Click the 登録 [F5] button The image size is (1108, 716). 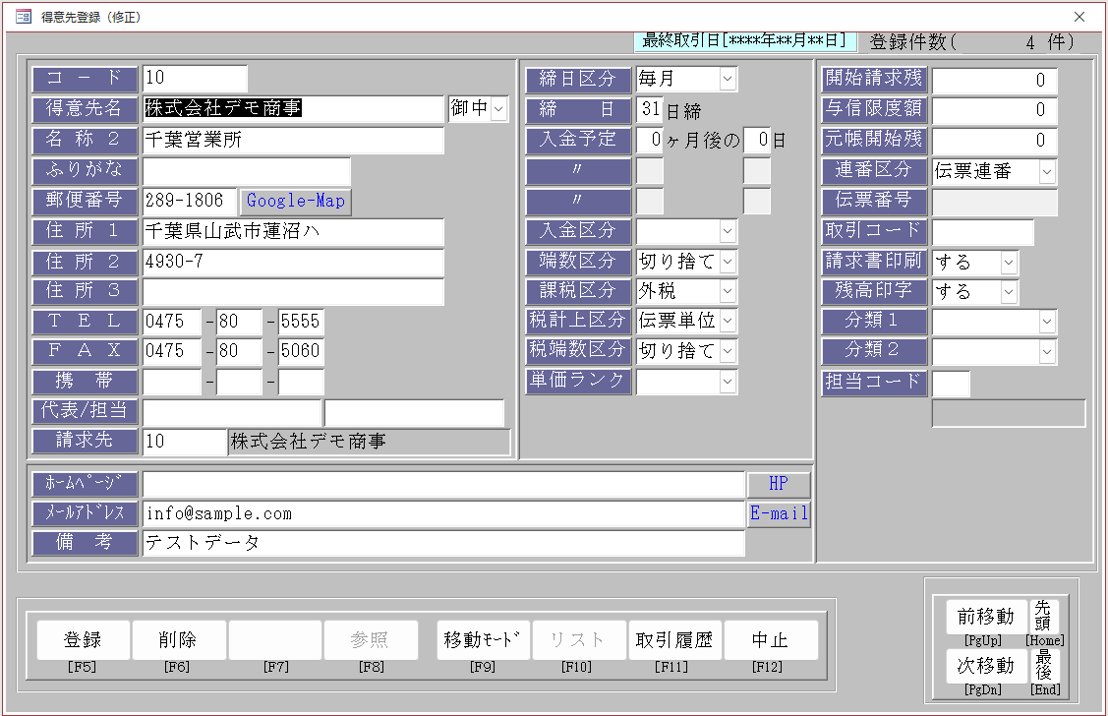[83, 640]
